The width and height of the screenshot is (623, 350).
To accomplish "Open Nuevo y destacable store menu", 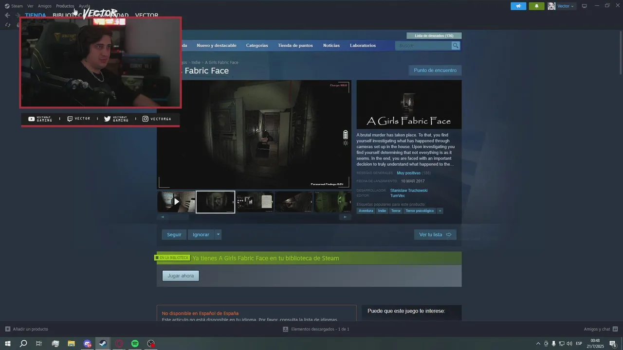I will (x=217, y=45).
